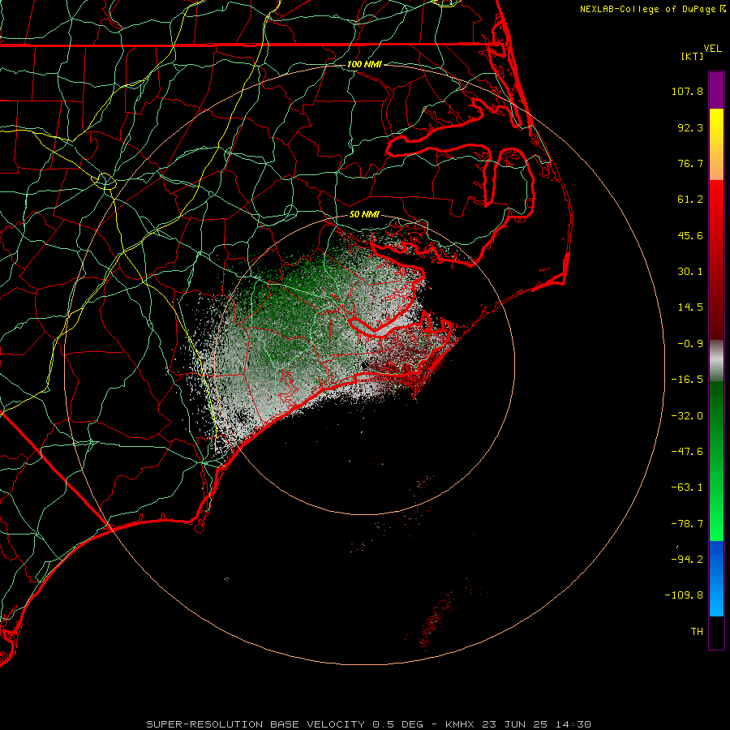
Task: Click the 107.8 value on velocity scale
Action: (x=687, y=91)
